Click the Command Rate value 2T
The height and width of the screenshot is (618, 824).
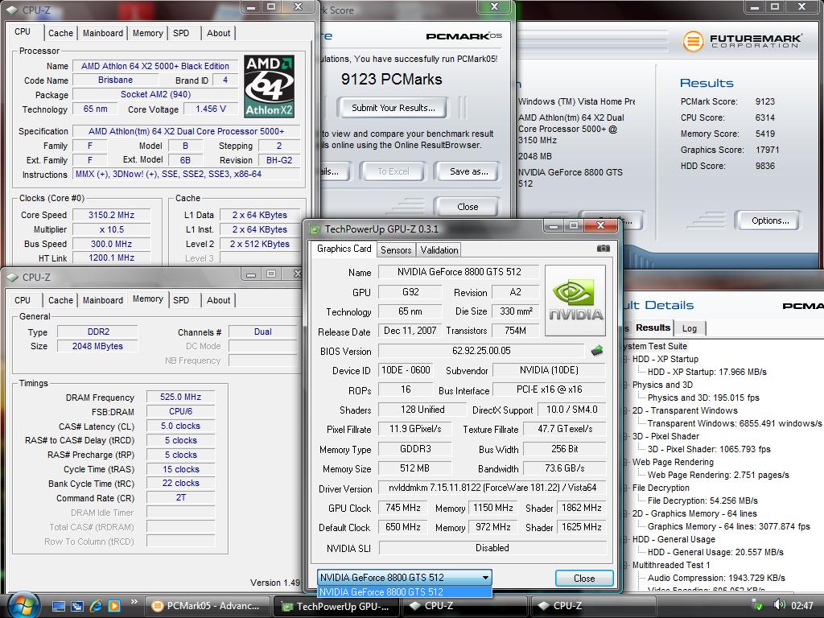(180, 497)
